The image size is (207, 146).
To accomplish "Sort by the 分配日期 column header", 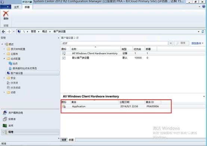I will point(132,102).
